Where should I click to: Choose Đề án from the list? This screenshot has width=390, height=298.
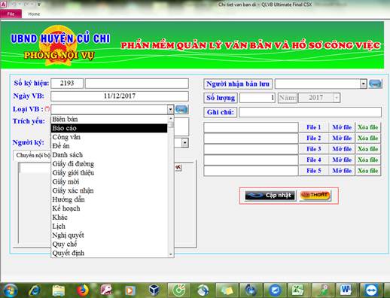pos(109,146)
